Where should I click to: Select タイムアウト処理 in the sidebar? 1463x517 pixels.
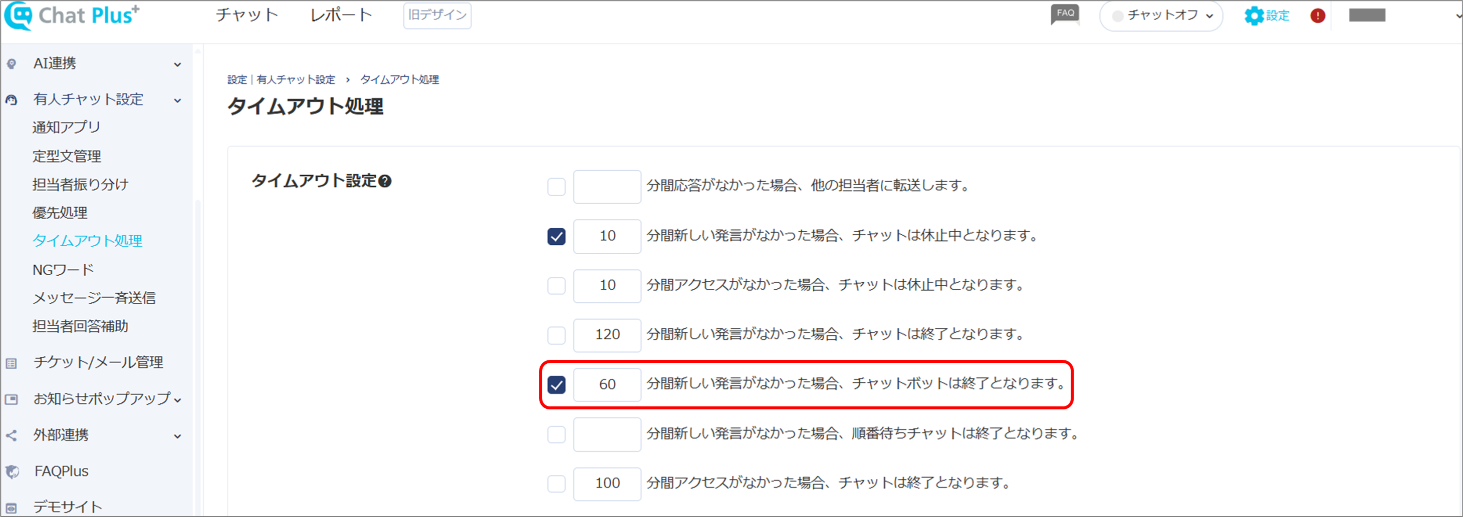tap(87, 241)
